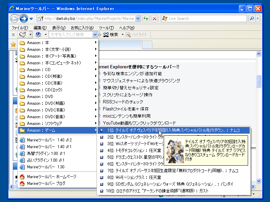Viewport: 270px width, 202px height.
Task: Open 4位: トモダチコレクション : 任天堂
Action: pyautogui.click(x=131, y=150)
